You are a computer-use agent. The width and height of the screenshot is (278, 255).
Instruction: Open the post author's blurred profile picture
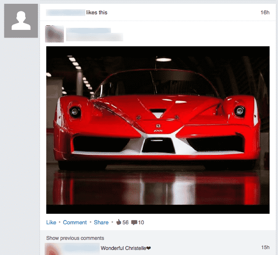[55, 34]
